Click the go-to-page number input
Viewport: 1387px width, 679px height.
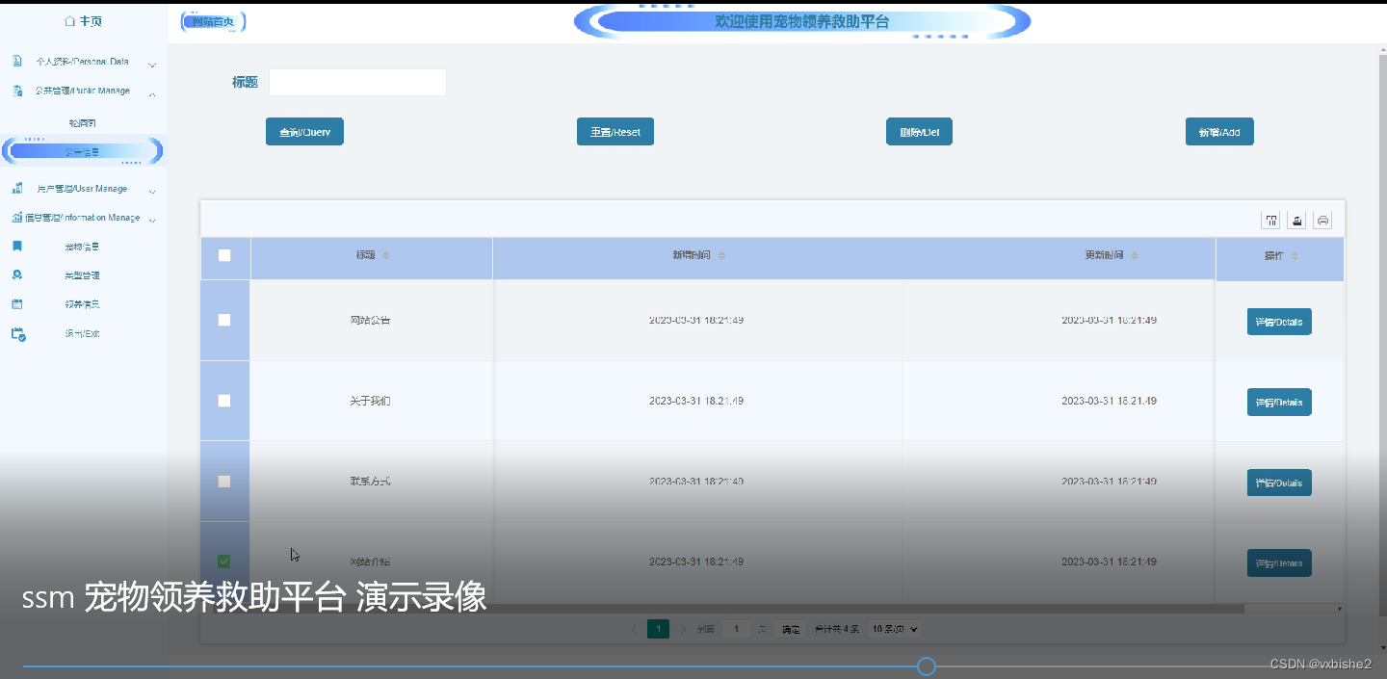737,629
